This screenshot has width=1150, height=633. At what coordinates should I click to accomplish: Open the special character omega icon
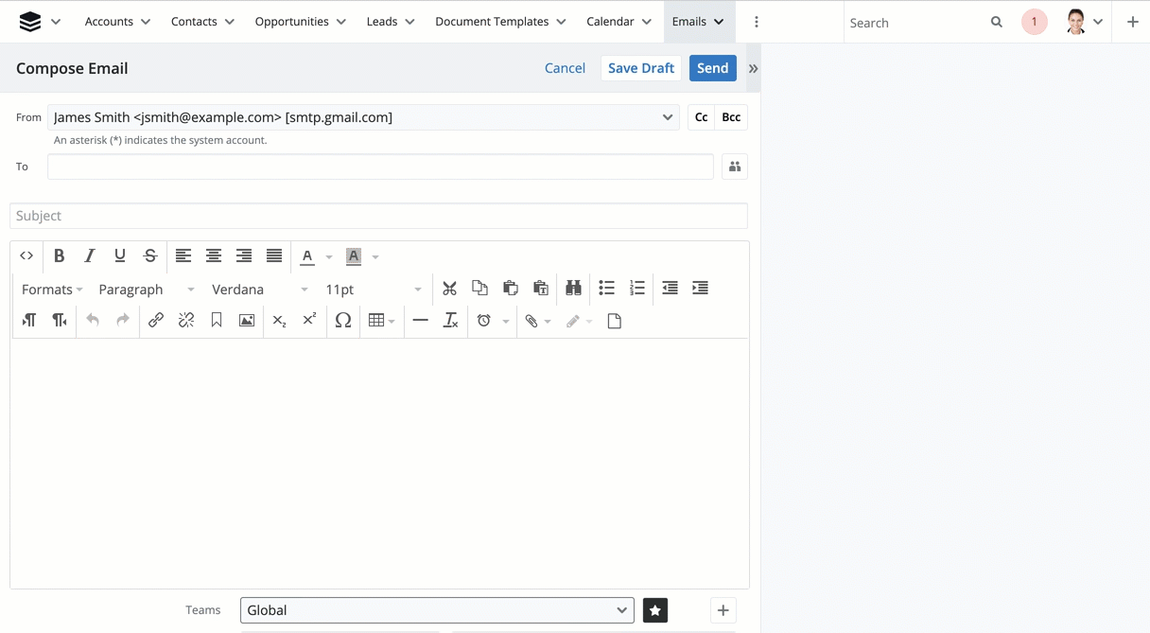tap(343, 321)
